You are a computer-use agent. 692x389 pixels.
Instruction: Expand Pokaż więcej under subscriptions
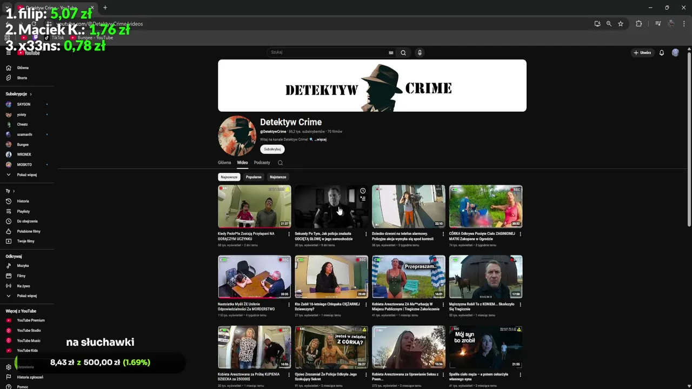coord(27,175)
